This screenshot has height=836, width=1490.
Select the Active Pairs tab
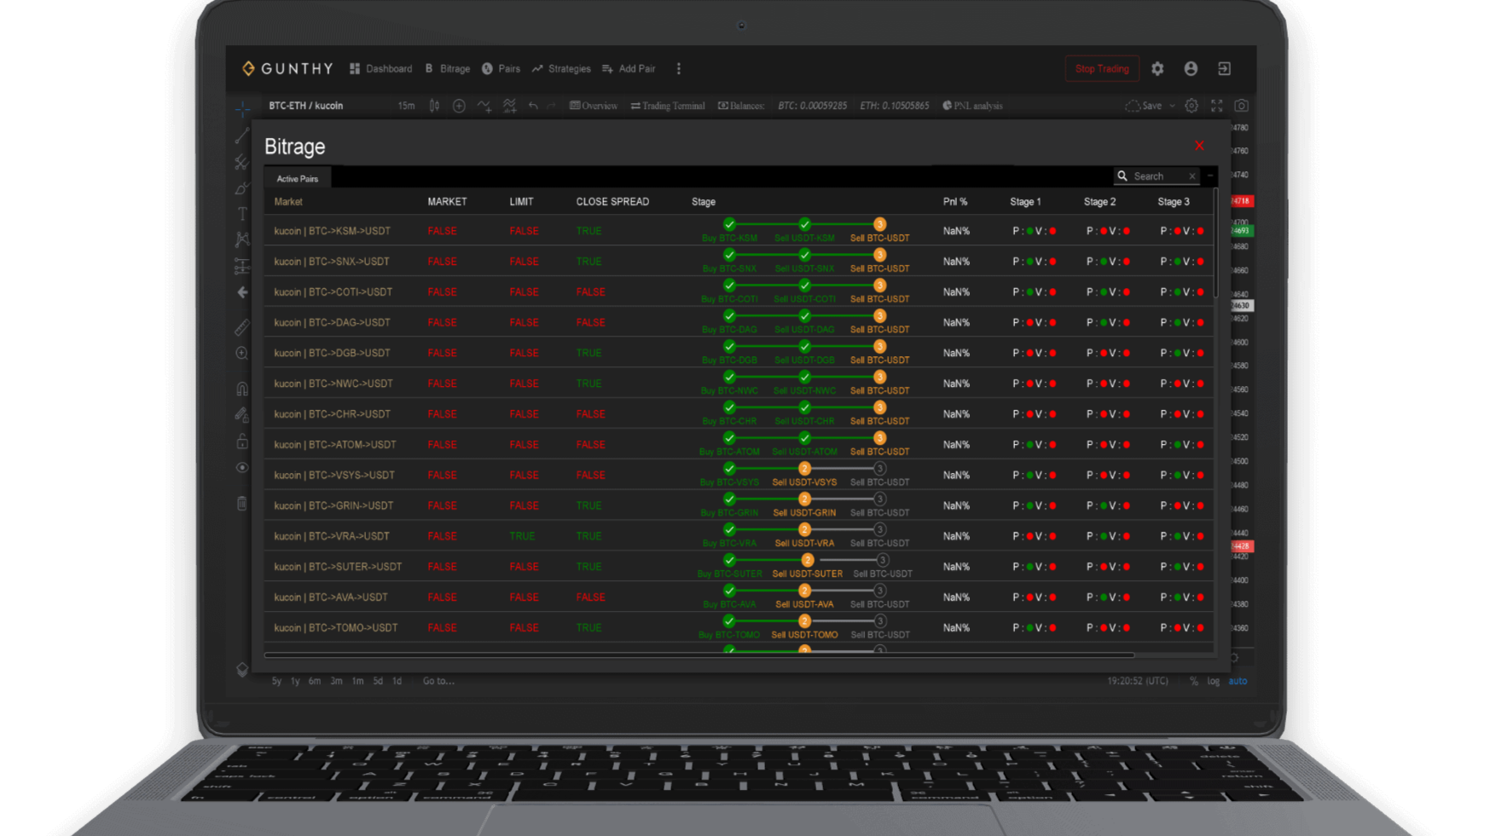coord(298,179)
